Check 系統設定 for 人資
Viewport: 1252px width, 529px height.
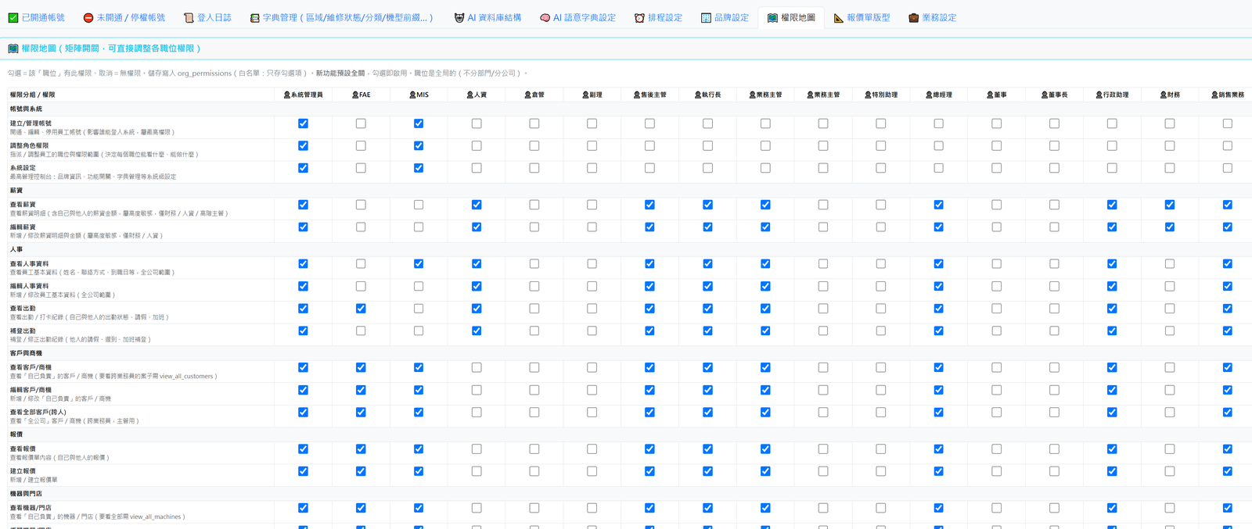point(477,168)
